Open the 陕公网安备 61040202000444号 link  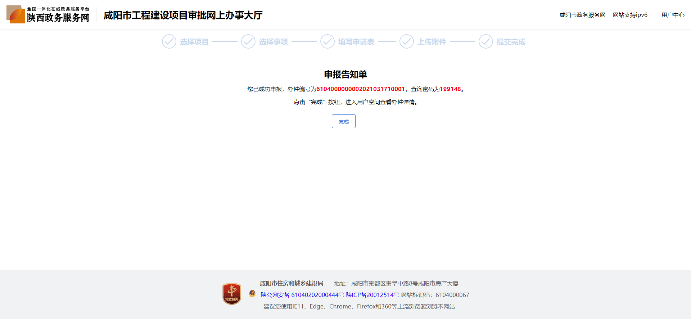[x=302, y=295]
